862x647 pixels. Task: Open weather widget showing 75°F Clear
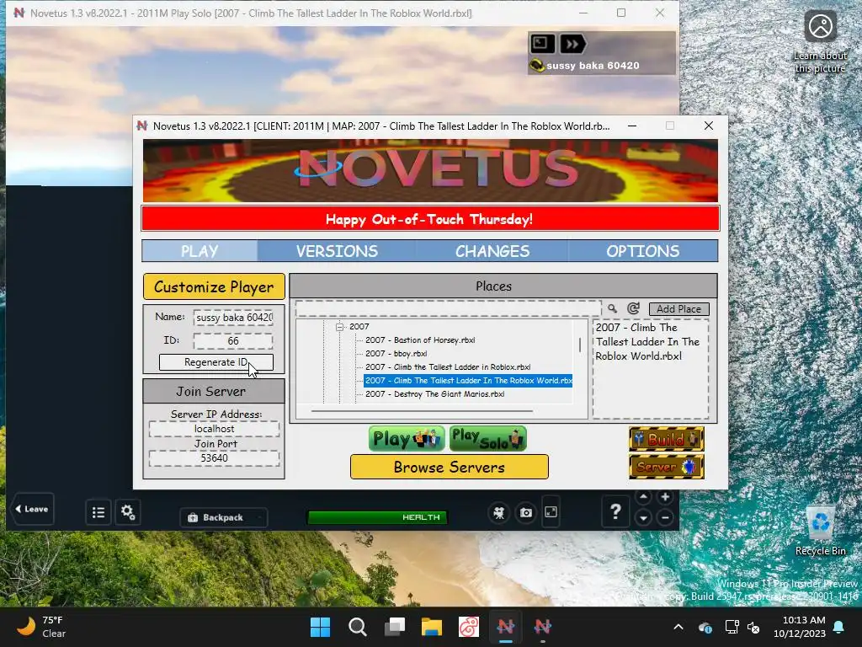click(x=41, y=627)
